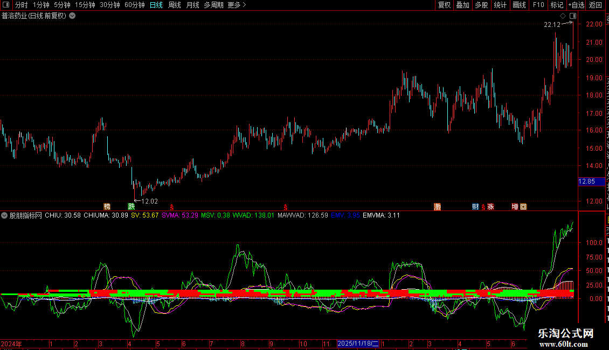Click the 激 event marker
The image size is (609, 350).
click(x=437, y=207)
